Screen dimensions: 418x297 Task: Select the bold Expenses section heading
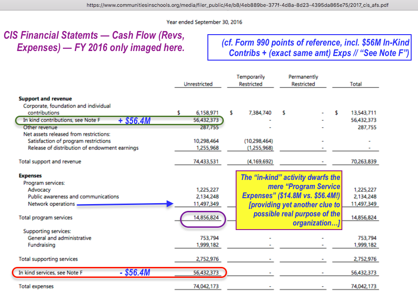[30, 175]
